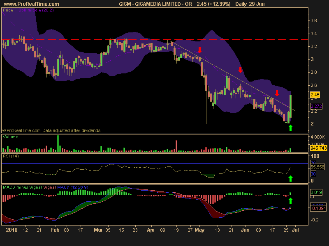Viewport: 329px width, 246px height.
Task: Click the 2.6 price axis label
Action: [x=314, y=85]
